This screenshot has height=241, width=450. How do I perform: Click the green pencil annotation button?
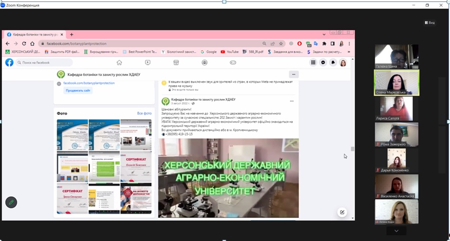10,202
